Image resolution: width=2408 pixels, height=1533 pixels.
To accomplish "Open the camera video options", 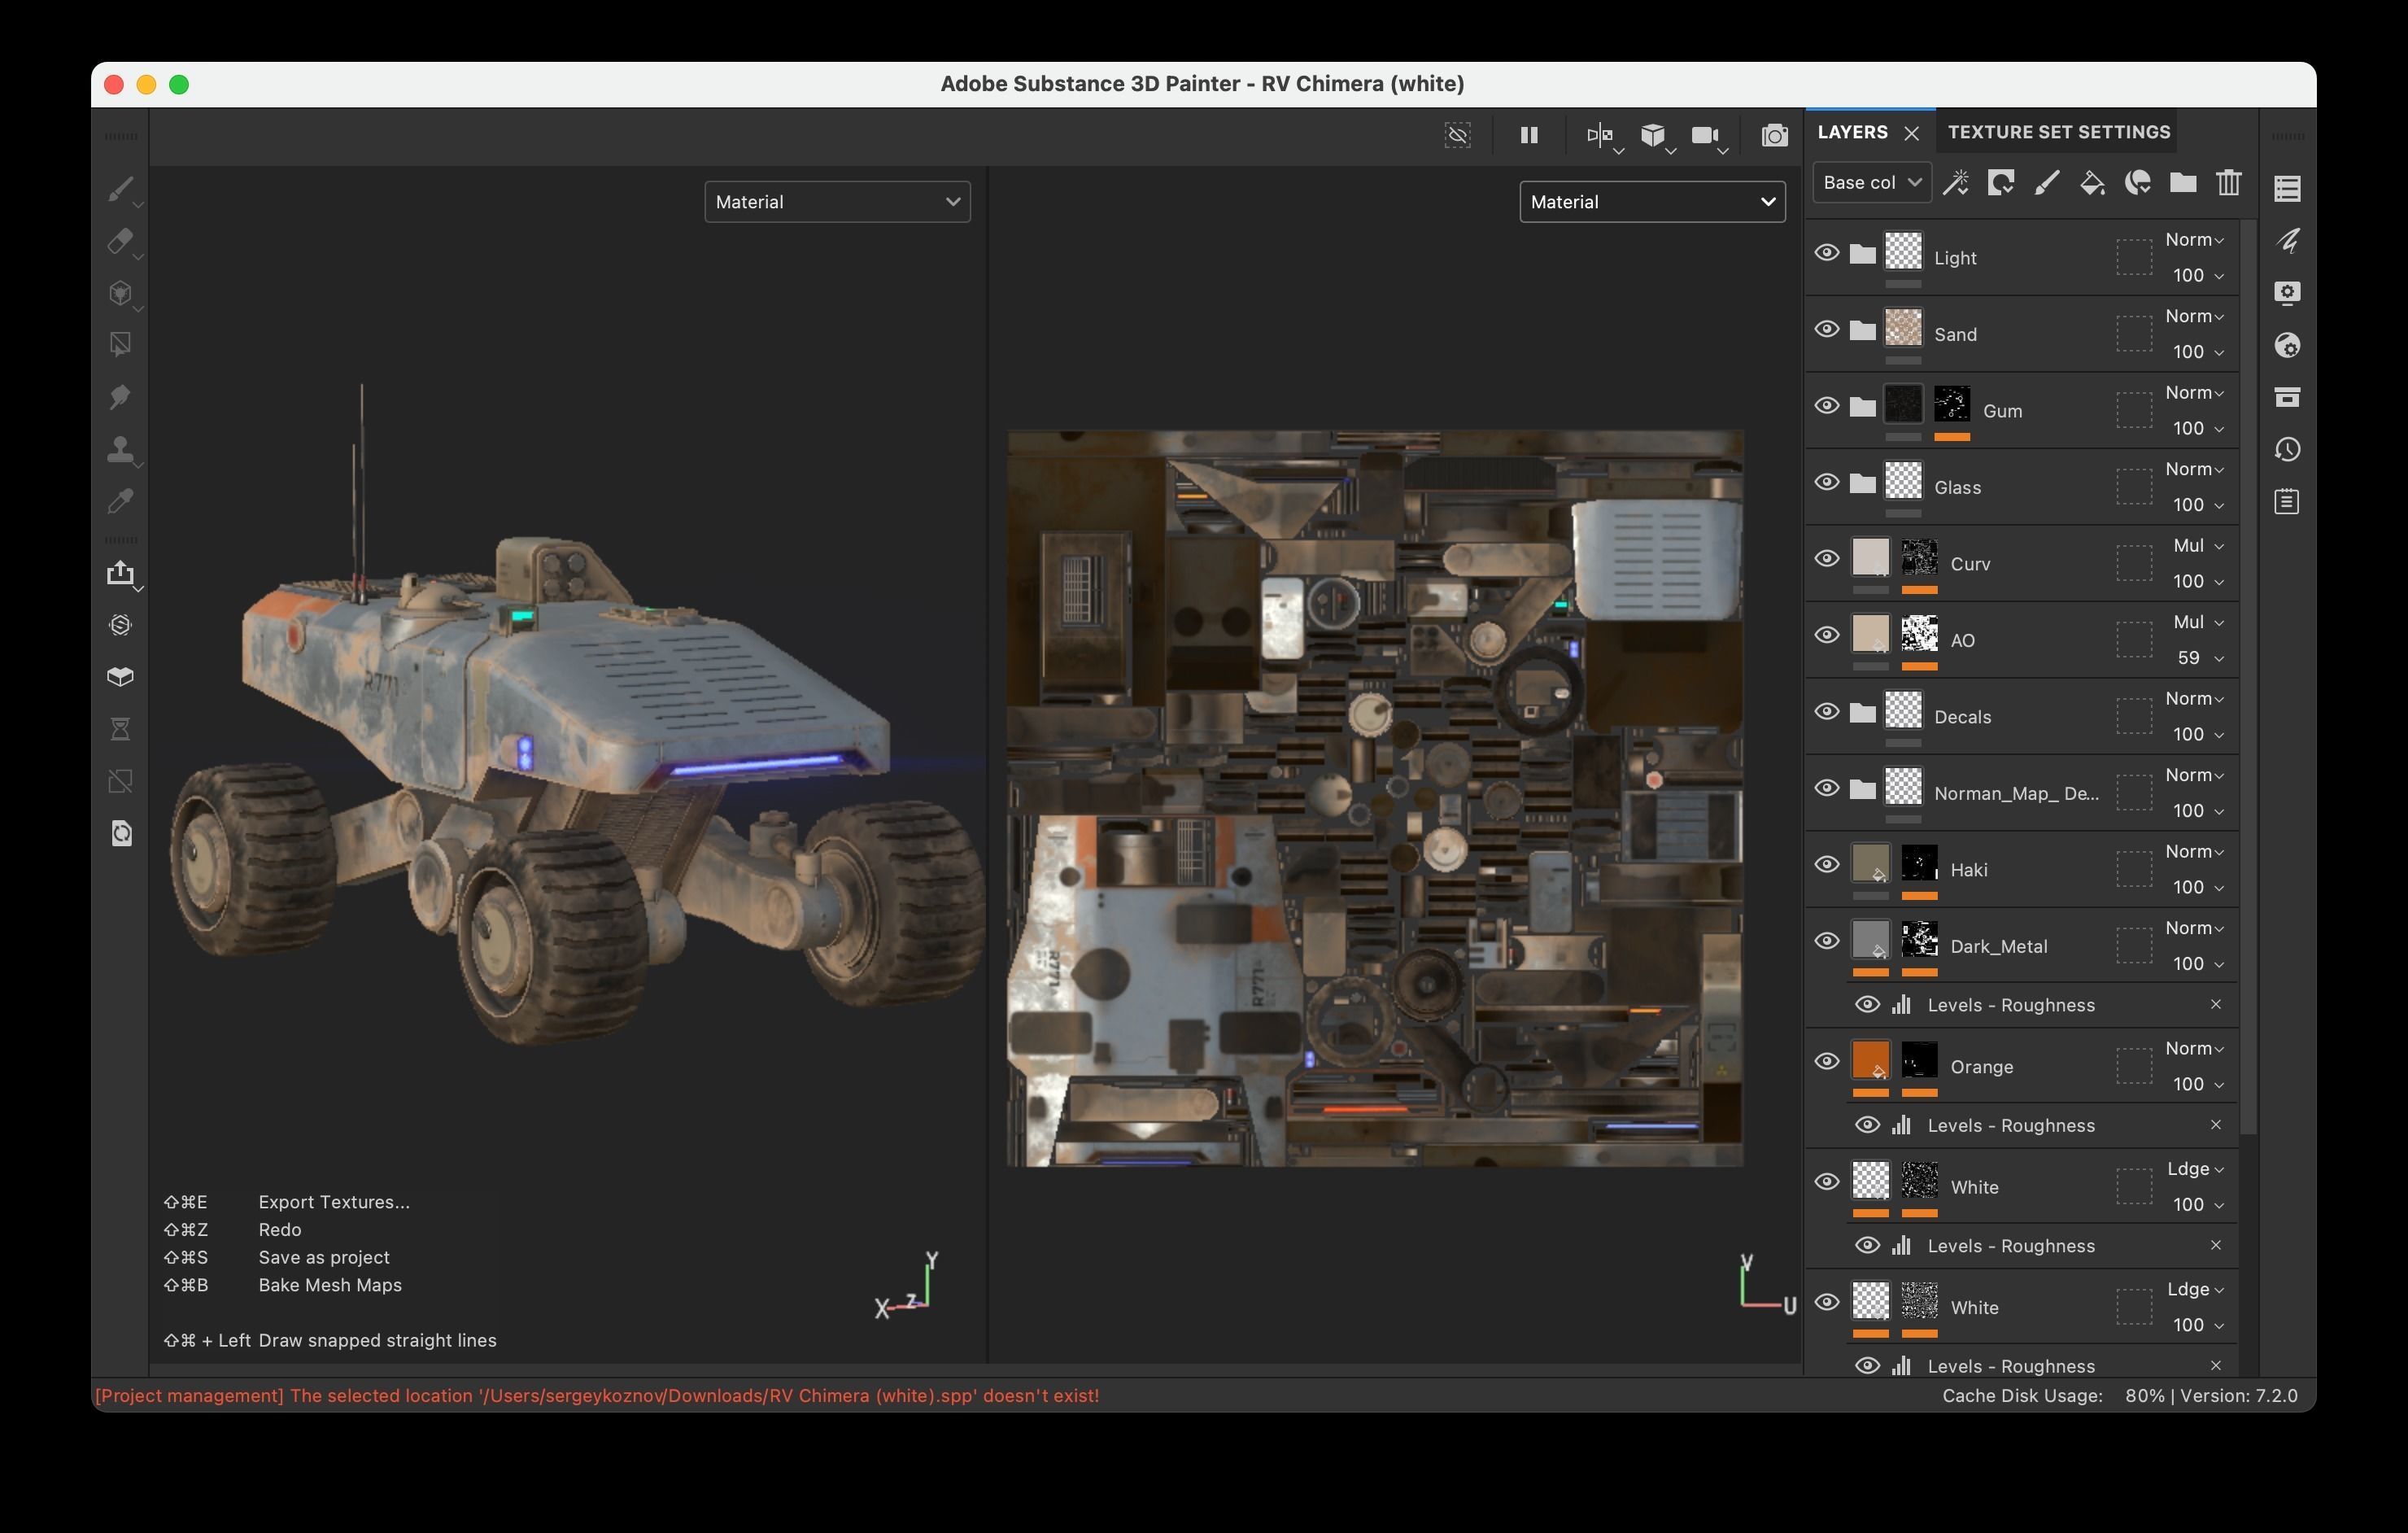I will pos(1705,135).
